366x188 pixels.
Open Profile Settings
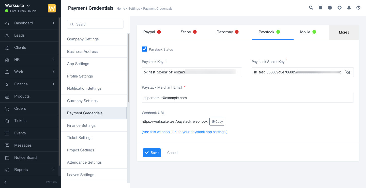click(94, 76)
